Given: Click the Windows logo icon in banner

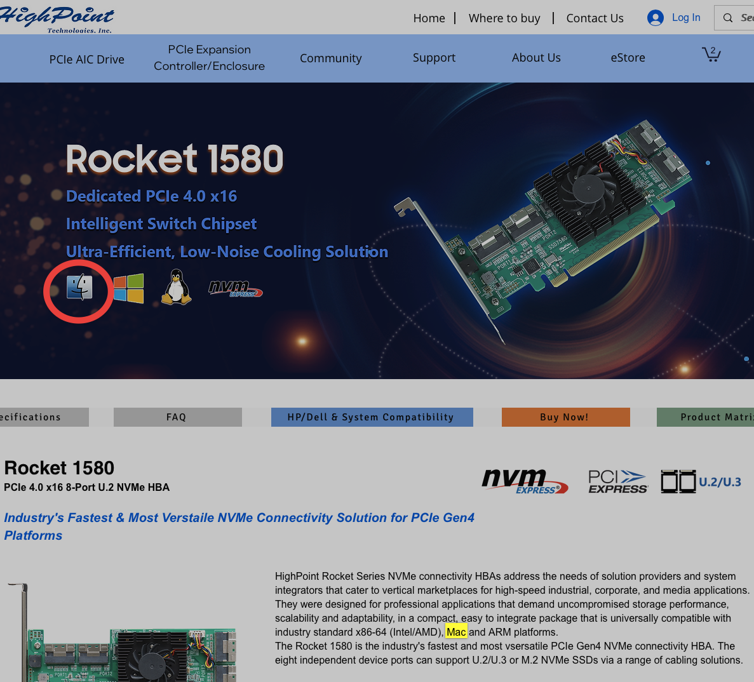Looking at the screenshot, I should [x=128, y=288].
